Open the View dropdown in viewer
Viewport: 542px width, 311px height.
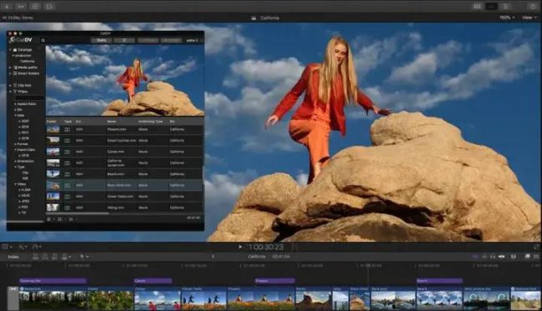pyautogui.click(x=529, y=18)
